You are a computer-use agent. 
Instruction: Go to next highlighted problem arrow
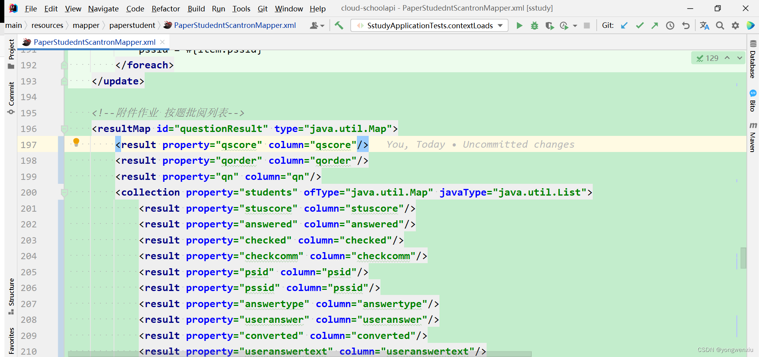pos(739,58)
